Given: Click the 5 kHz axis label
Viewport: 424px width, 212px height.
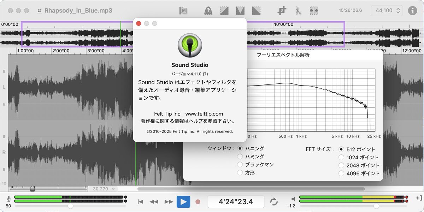Looking at the screenshot, I should pos(337,136).
